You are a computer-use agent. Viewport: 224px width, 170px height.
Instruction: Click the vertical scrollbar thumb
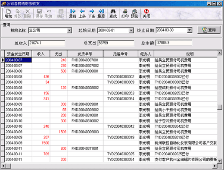(x=220, y=107)
